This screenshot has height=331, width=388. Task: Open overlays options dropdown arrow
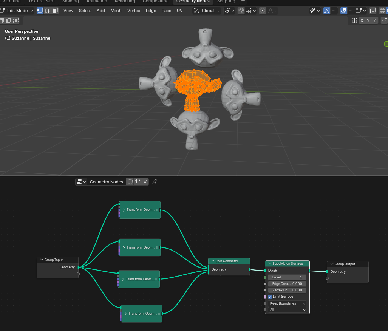tap(351, 11)
